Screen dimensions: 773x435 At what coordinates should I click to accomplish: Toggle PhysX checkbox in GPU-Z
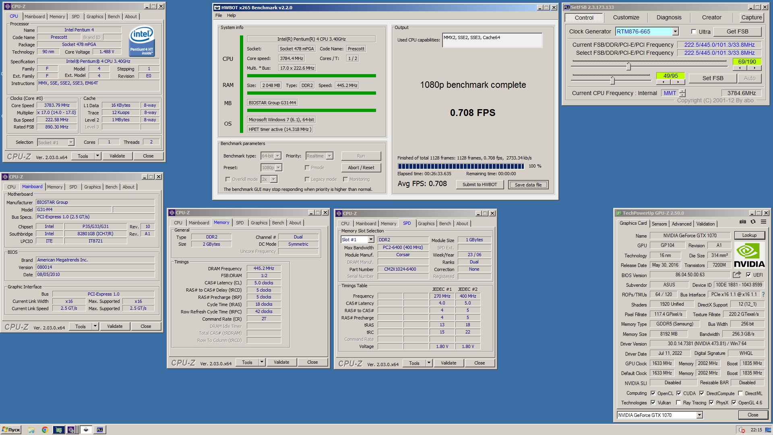click(711, 402)
